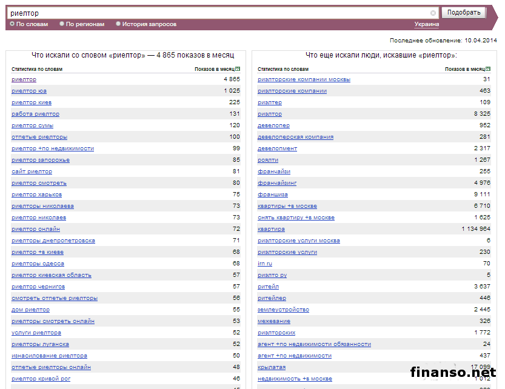This screenshot has width=505, height=389.
Task: Click the «квартира» related query link
Action: tap(271, 229)
